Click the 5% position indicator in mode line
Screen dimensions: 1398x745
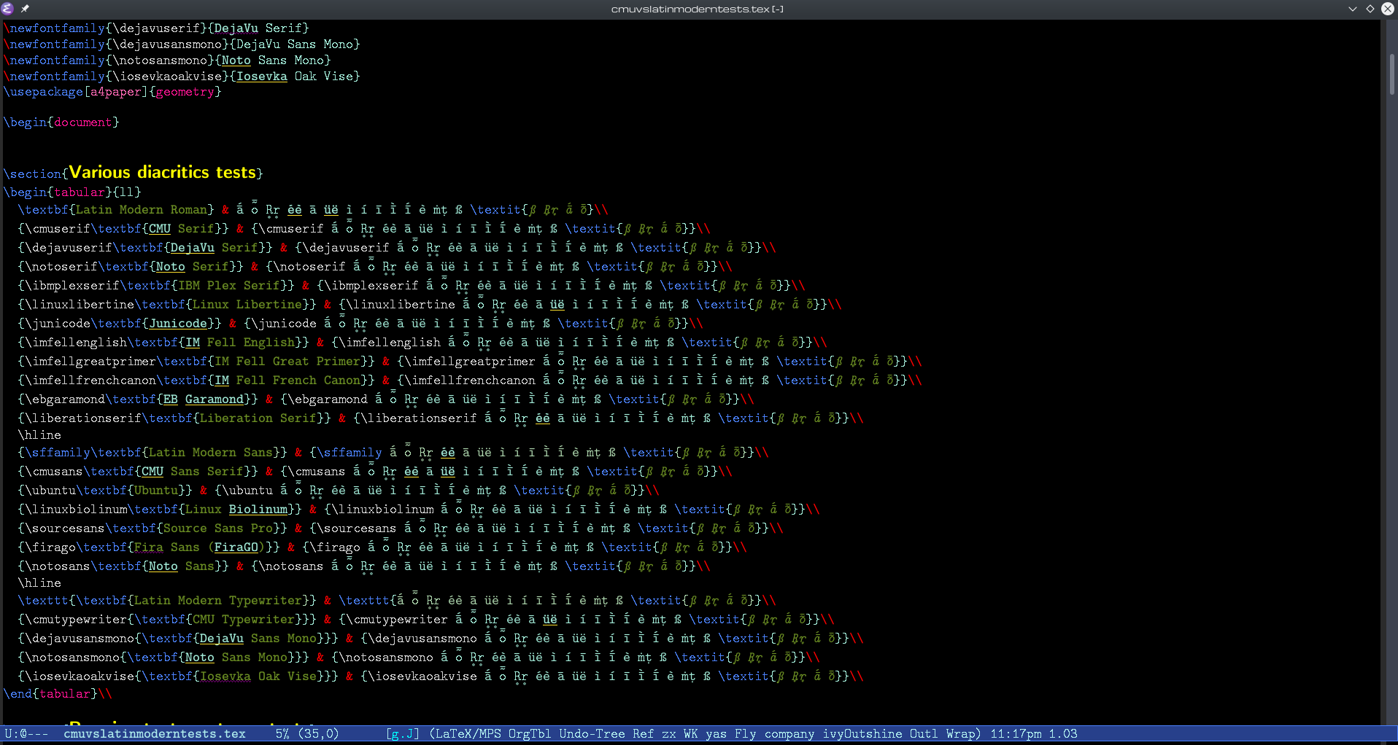[x=282, y=733]
